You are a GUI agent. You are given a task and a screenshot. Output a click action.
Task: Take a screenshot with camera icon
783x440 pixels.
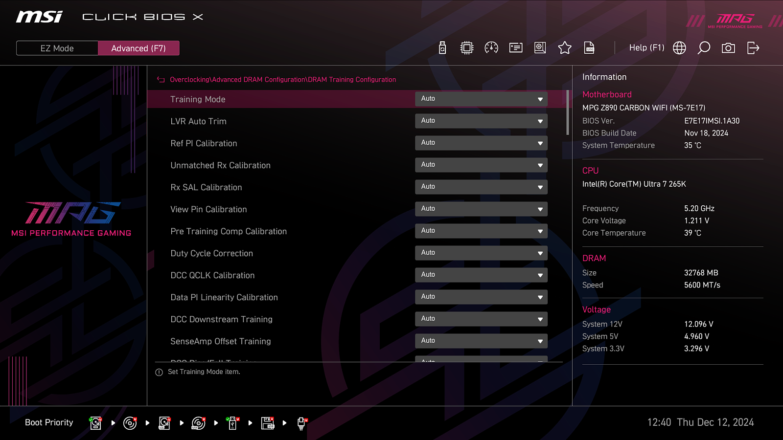[x=728, y=48]
